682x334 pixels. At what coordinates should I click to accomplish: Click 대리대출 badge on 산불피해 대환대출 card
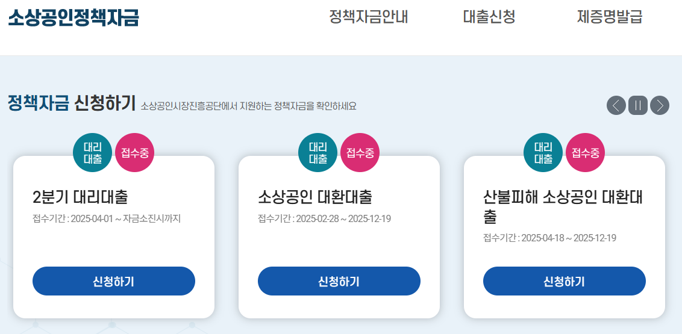tap(543, 153)
